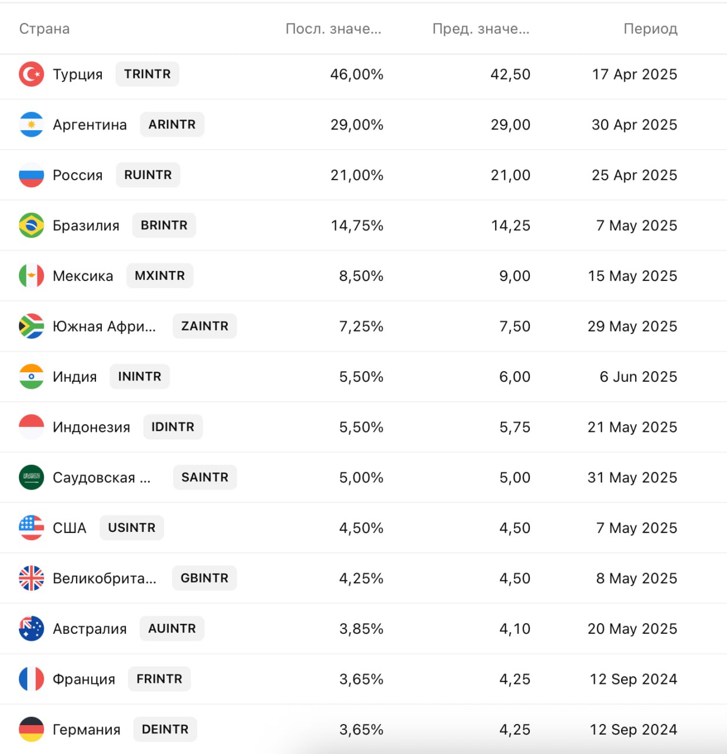Viewport: 727px width, 754px height.
Task: Click the Argentina flag icon
Action: 31,124
